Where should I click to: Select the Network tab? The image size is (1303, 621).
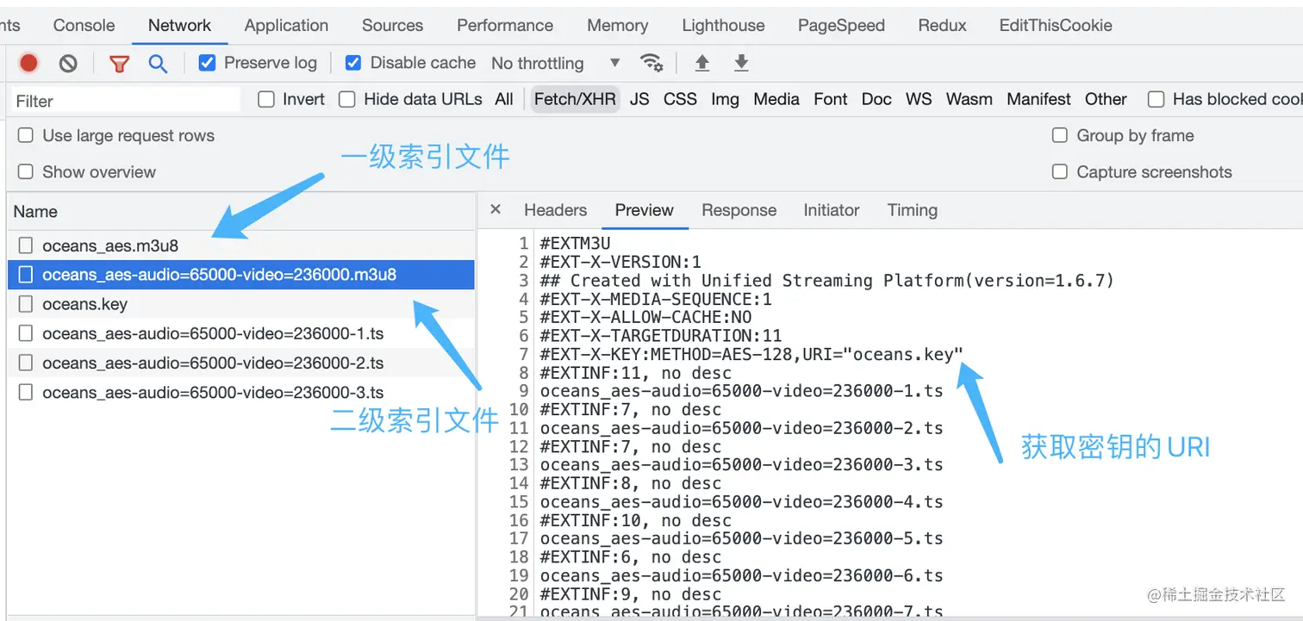pos(180,25)
